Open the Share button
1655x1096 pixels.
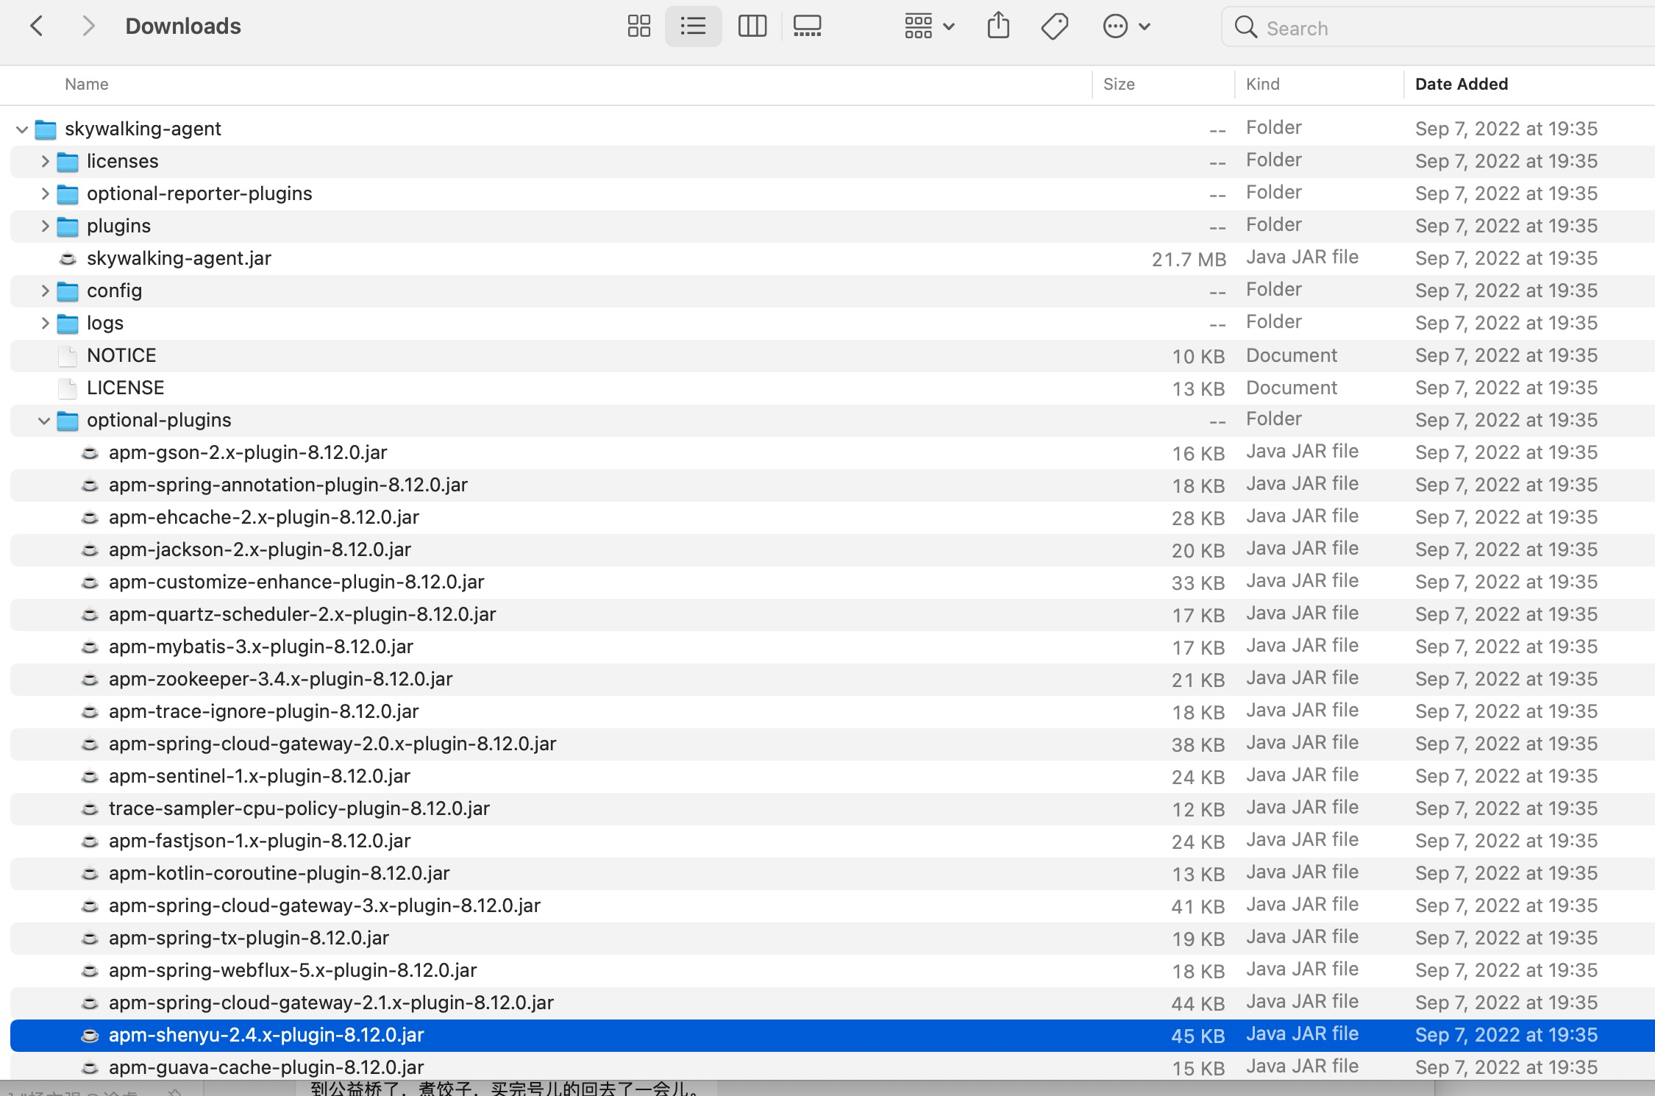(998, 26)
